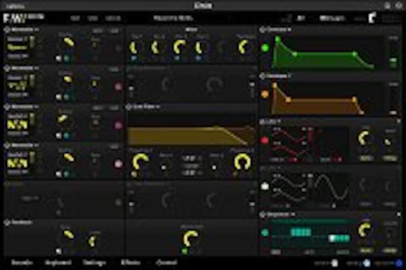Open the Effects tab
The width and height of the screenshot is (406, 270).
(x=131, y=262)
